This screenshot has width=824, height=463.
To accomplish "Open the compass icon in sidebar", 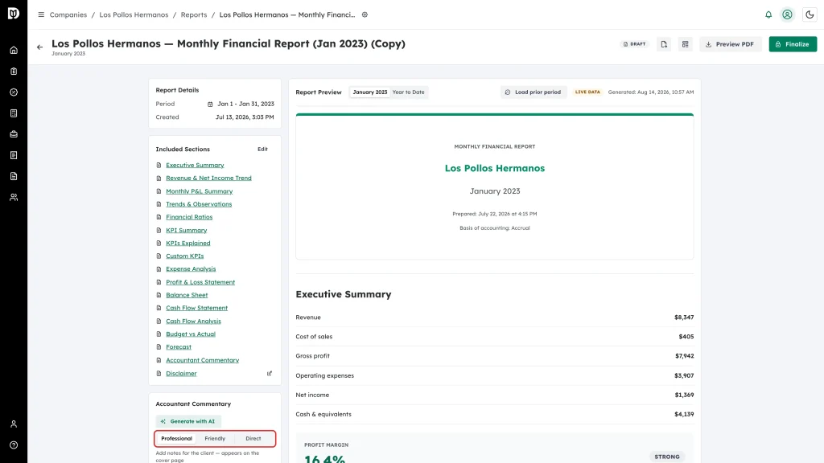I will 14,92.
